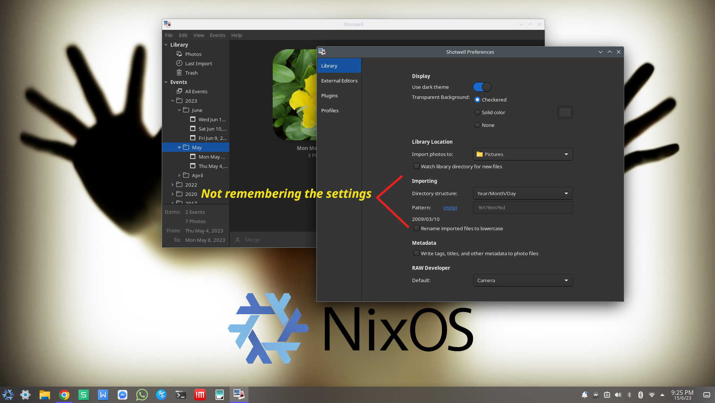
Task: Select the Wed Jun event row
Action: 196,119
